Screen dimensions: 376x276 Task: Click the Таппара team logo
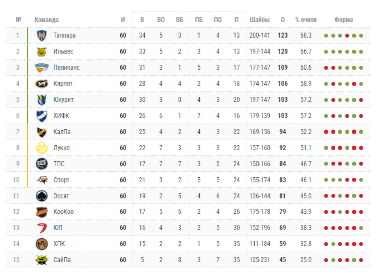coord(41,35)
